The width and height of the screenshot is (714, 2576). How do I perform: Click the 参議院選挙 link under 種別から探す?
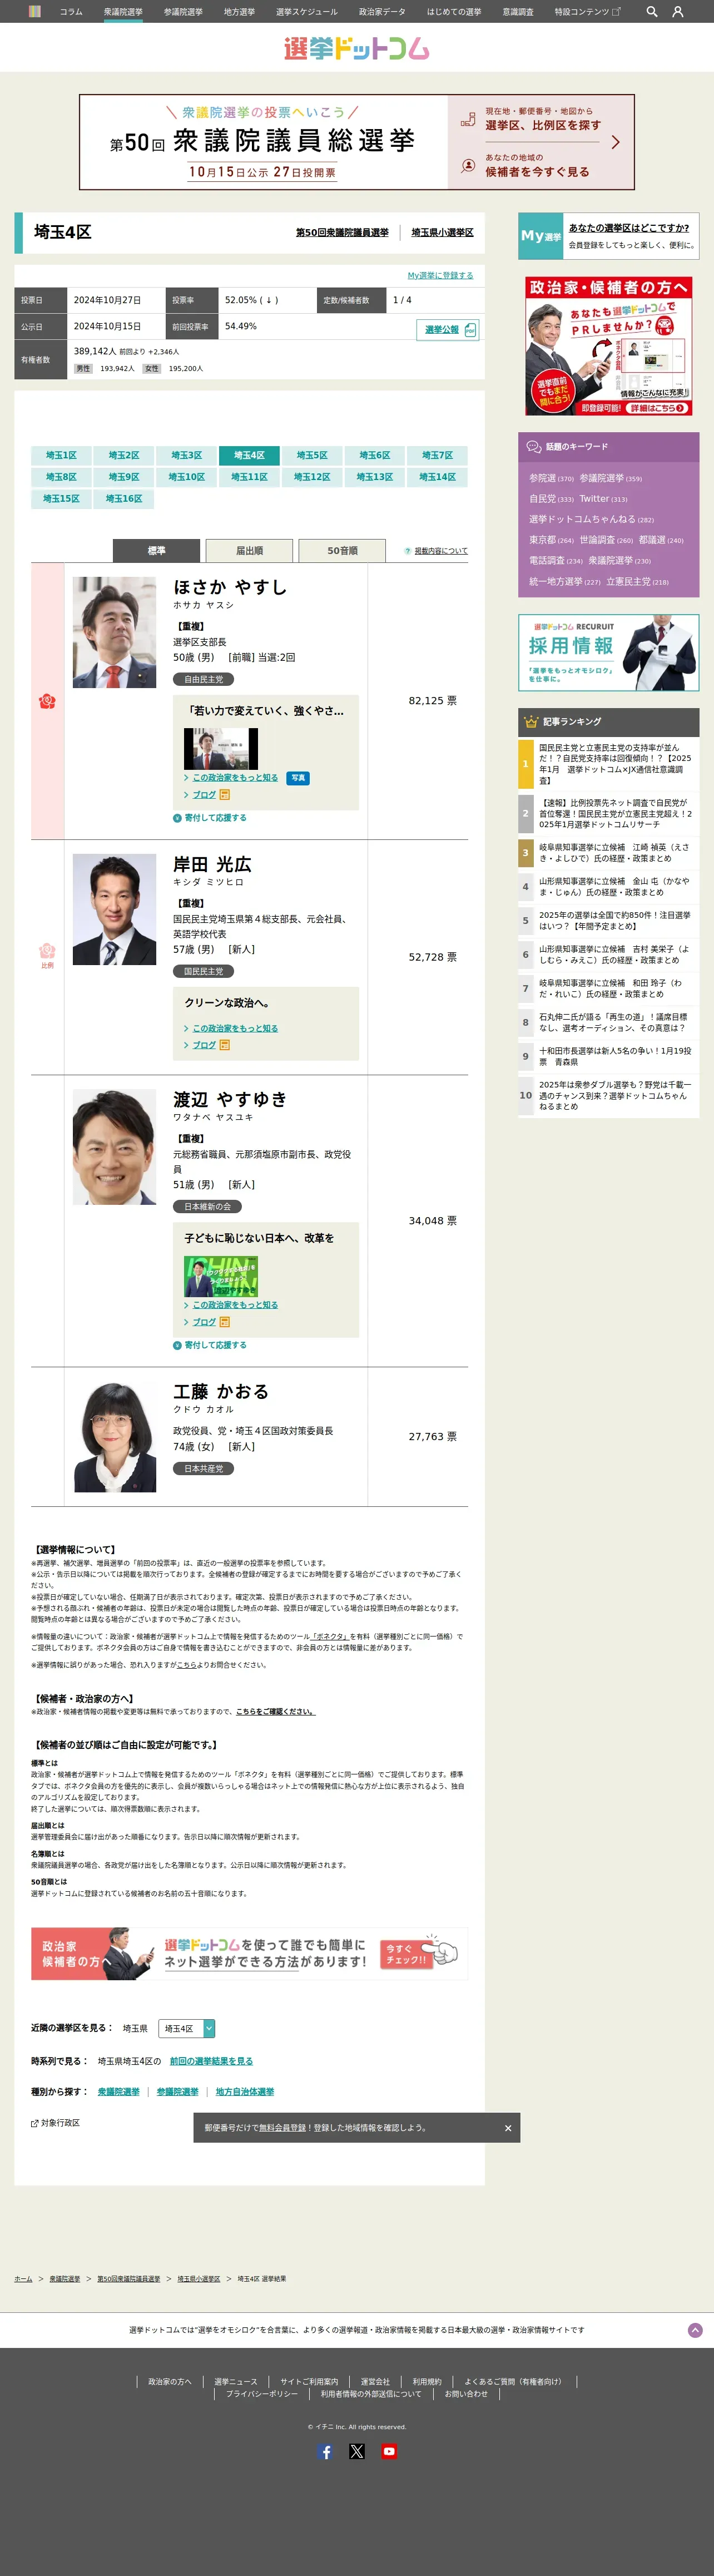point(177,2091)
